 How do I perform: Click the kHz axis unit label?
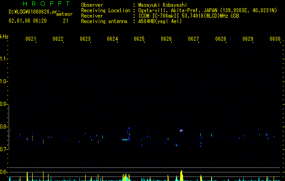click(x=4, y=37)
